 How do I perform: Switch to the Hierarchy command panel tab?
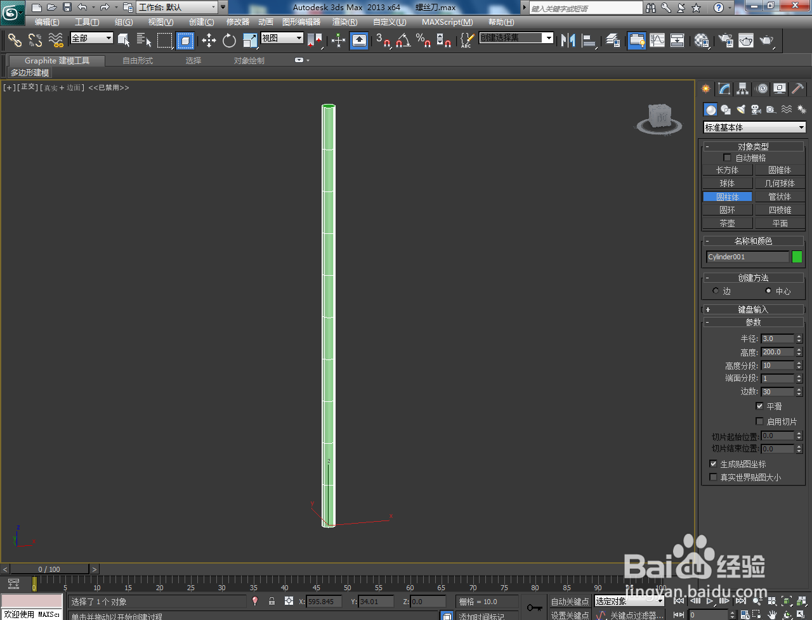[742, 89]
